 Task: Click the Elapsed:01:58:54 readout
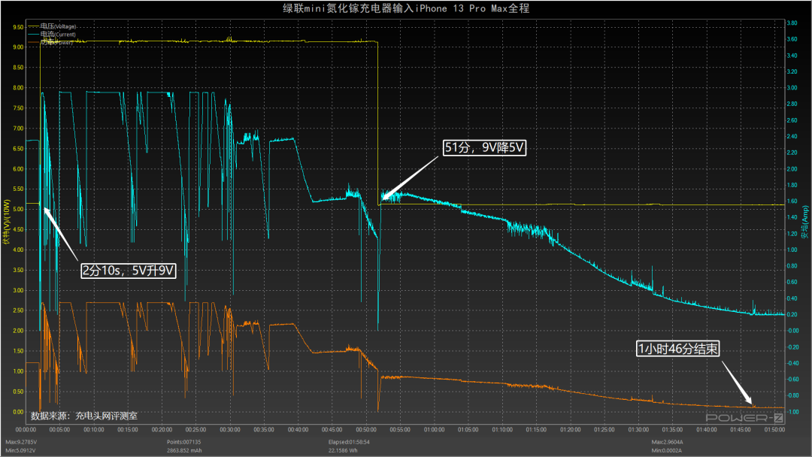[x=349, y=442]
